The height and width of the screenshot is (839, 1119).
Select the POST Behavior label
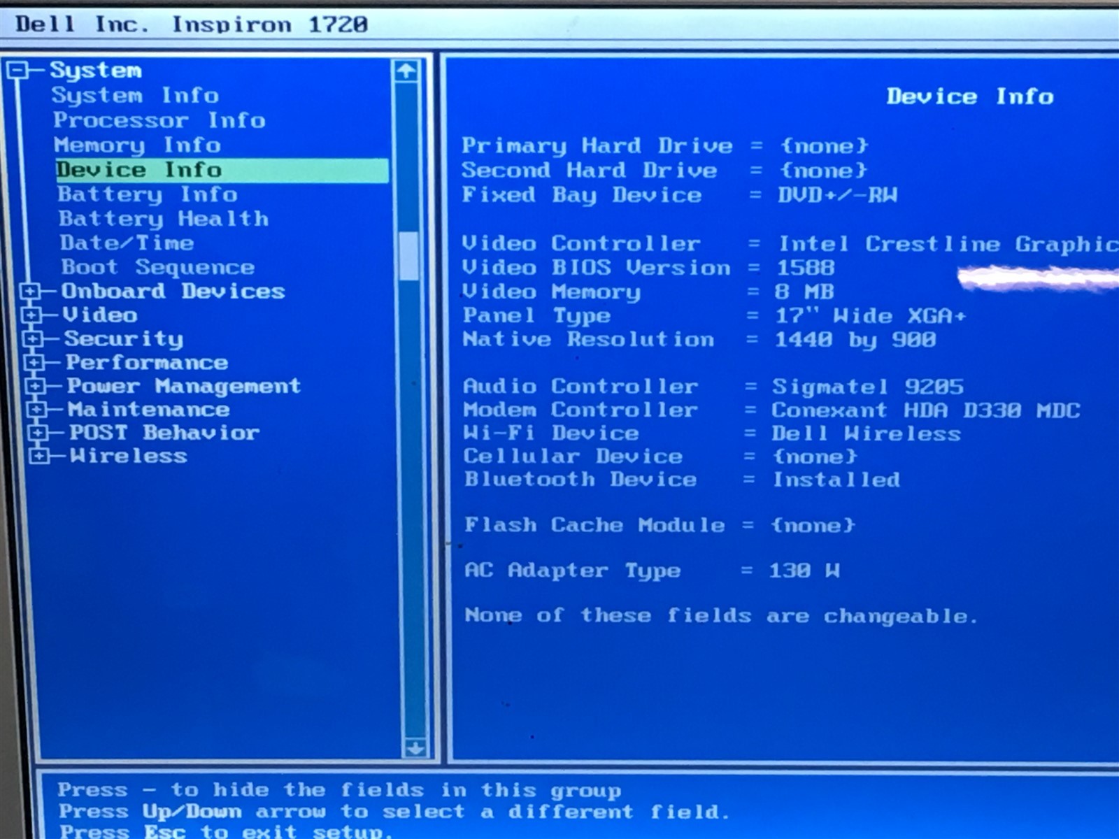164,433
